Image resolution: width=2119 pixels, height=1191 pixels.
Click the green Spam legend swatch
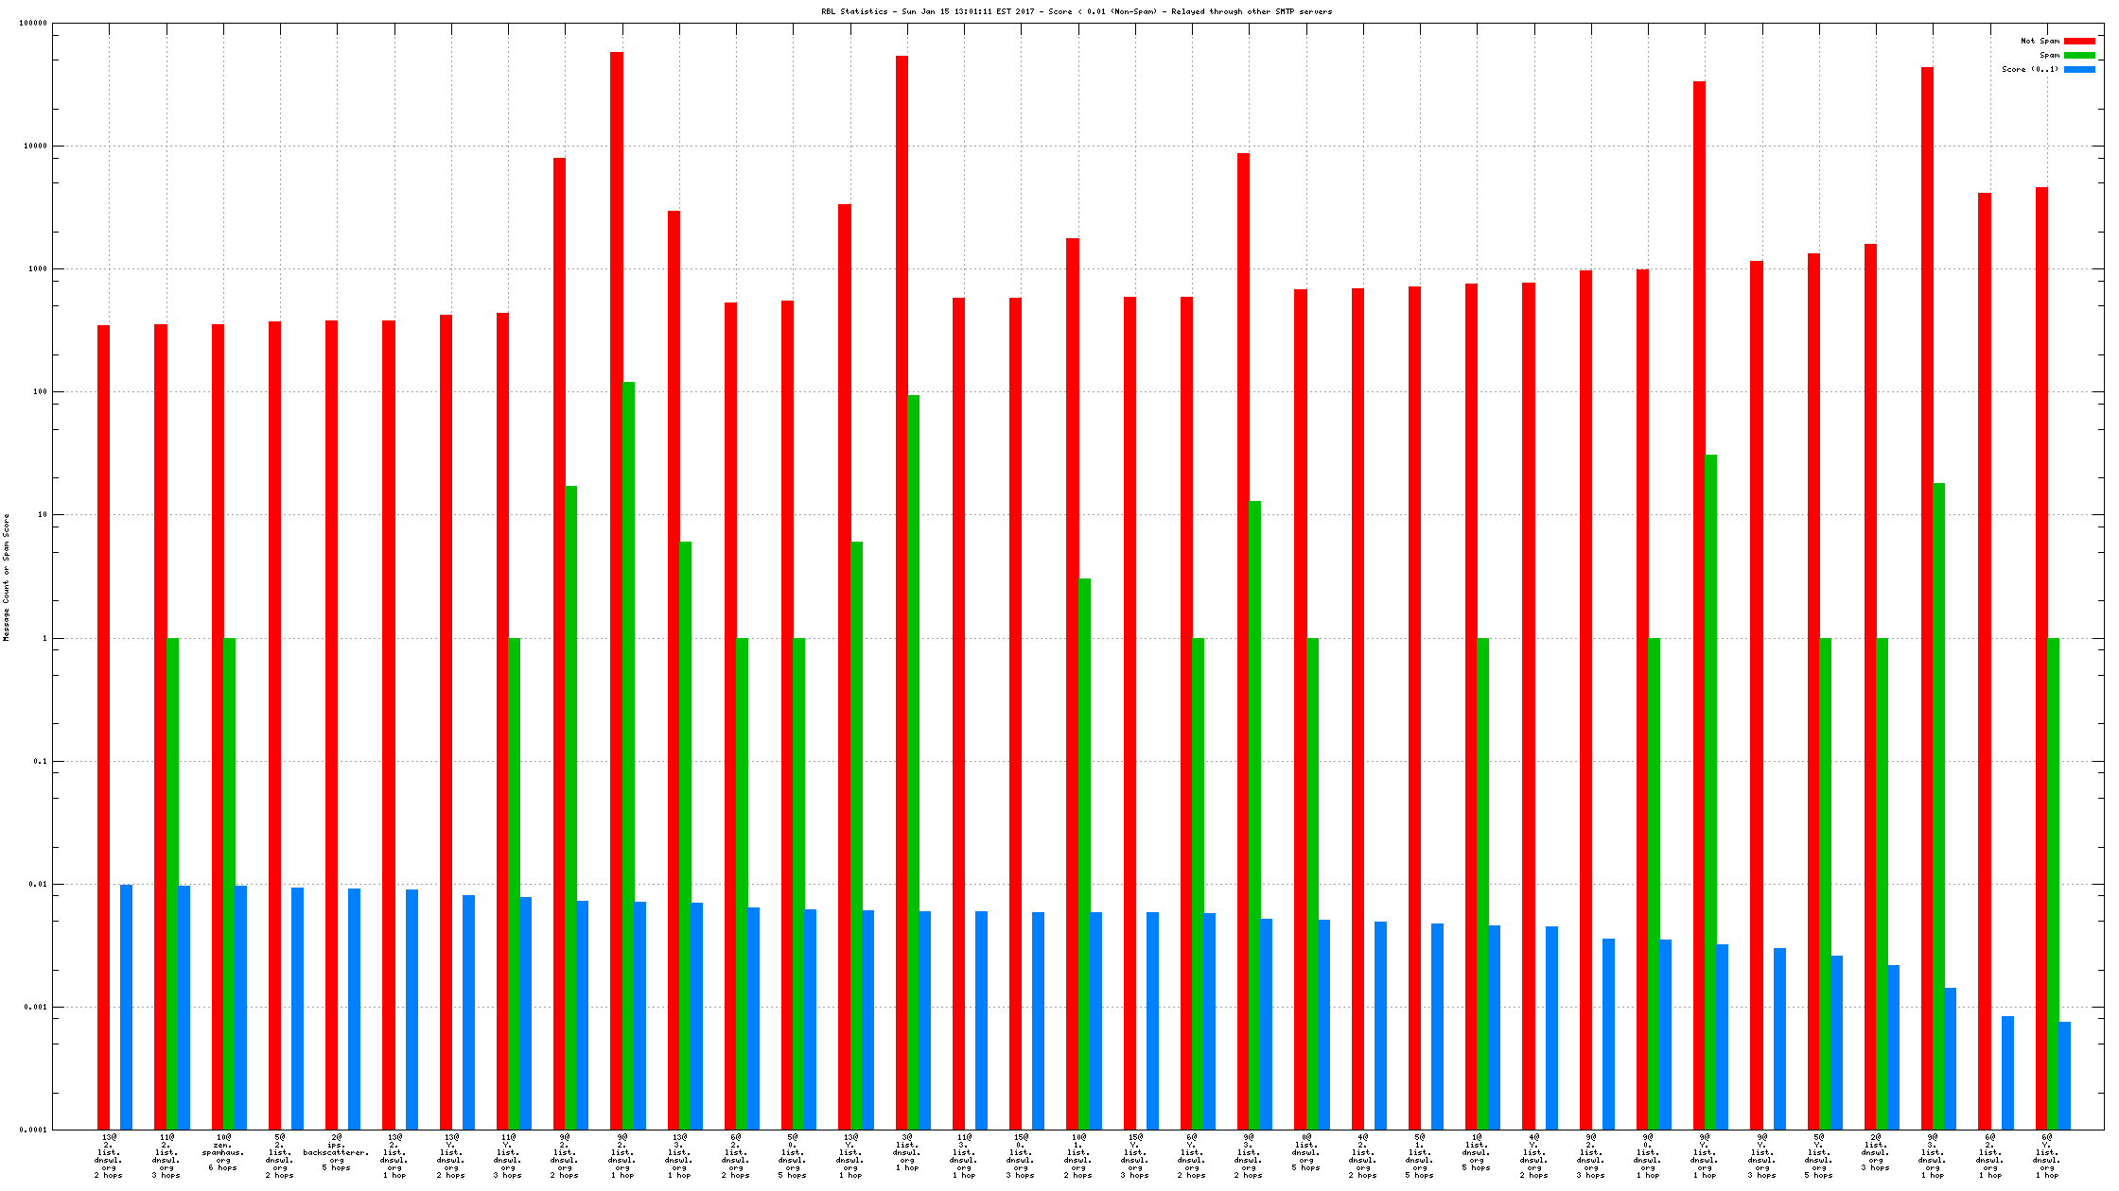pos(2079,55)
